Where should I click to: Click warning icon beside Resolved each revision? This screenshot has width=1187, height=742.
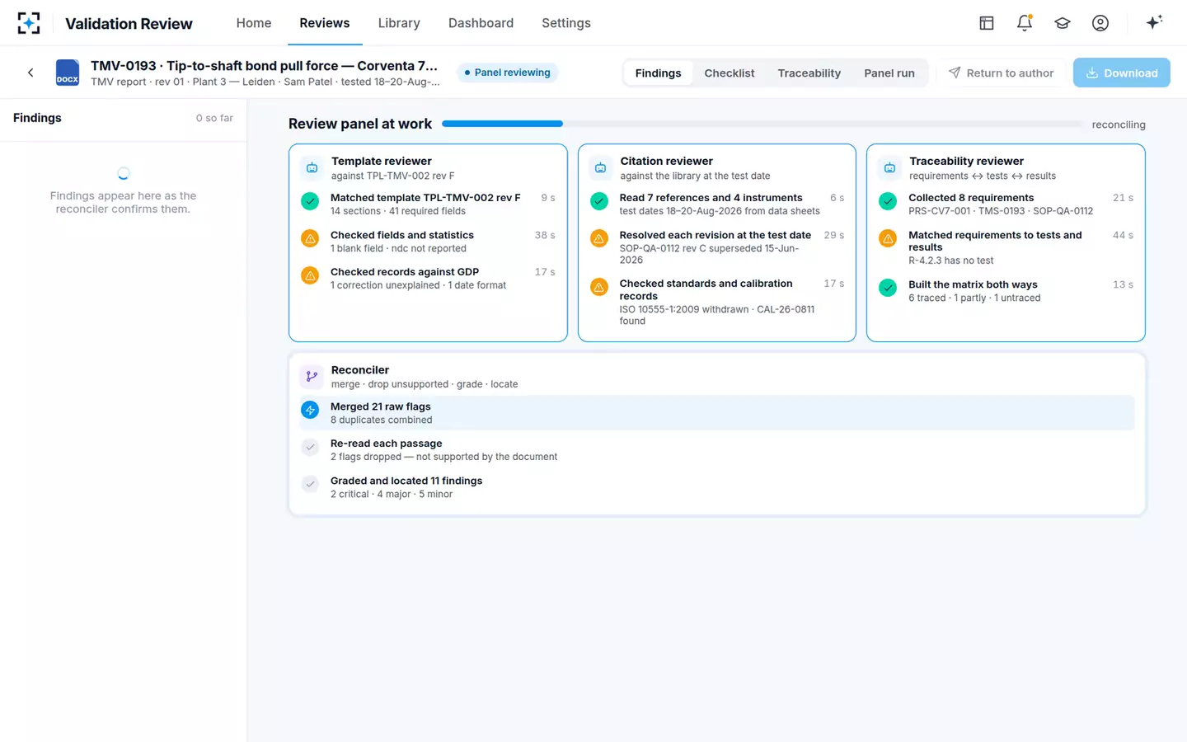coord(599,238)
